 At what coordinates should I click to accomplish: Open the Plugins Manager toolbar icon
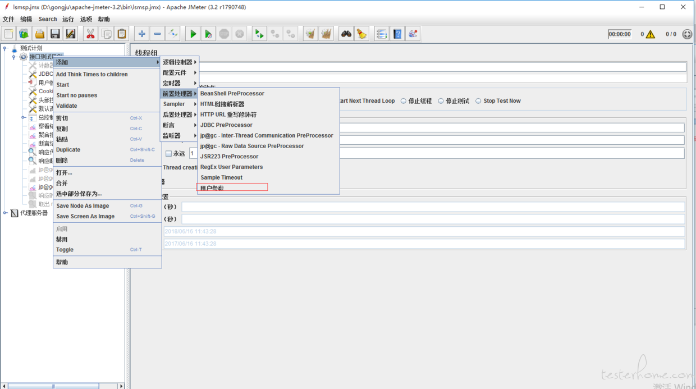tap(413, 34)
